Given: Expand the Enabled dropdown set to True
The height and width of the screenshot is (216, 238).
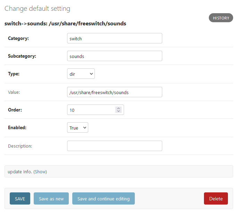Looking at the screenshot, I should click(x=77, y=128).
